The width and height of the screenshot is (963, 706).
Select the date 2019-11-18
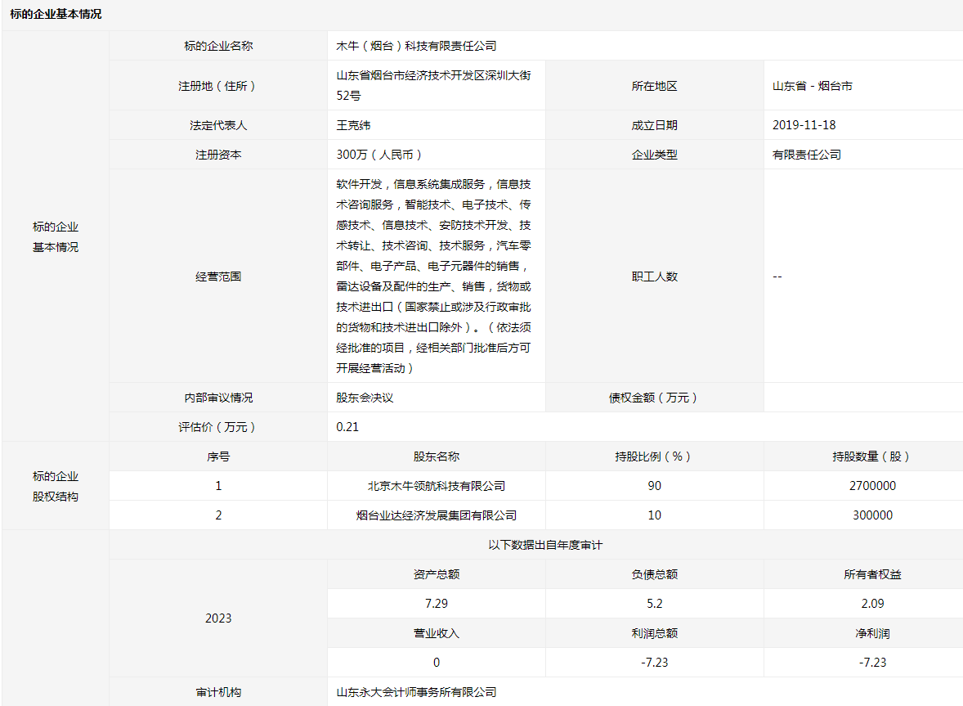(x=804, y=125)
